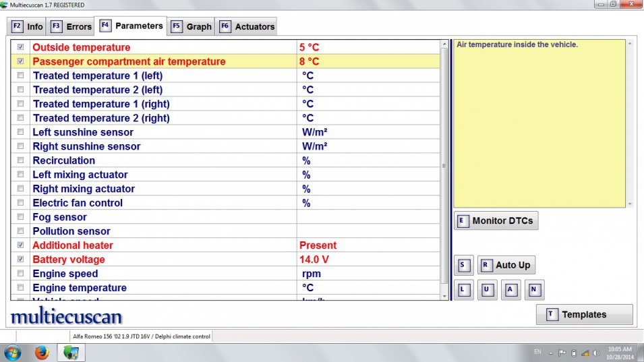Click the Monitor DTCs button

(x=496, y=220)
